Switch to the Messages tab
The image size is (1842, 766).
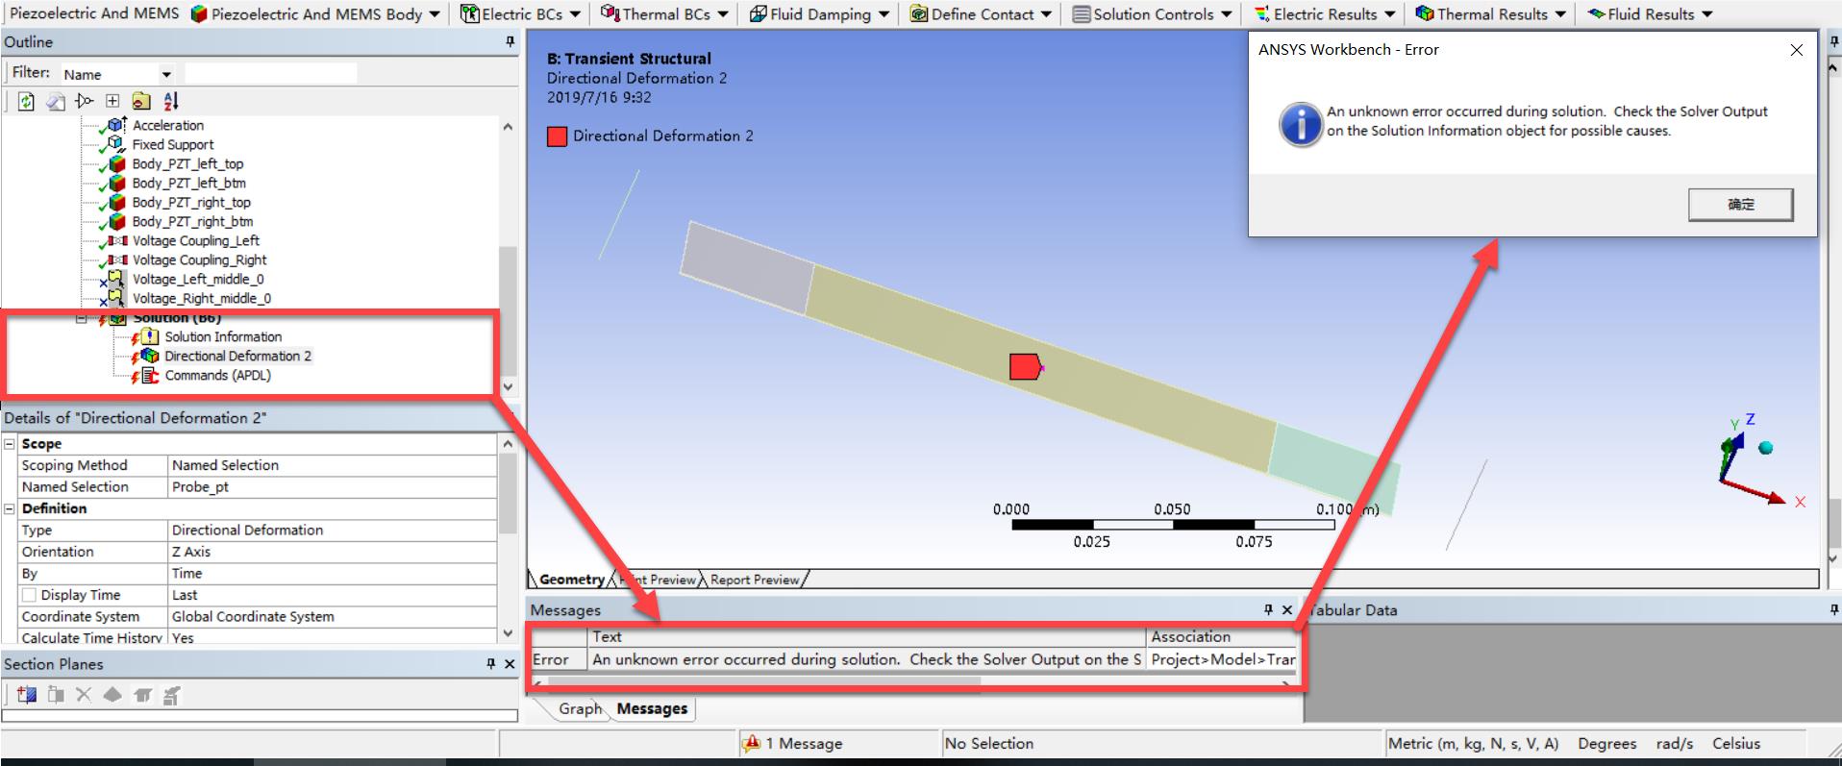(x=652, y=708)
